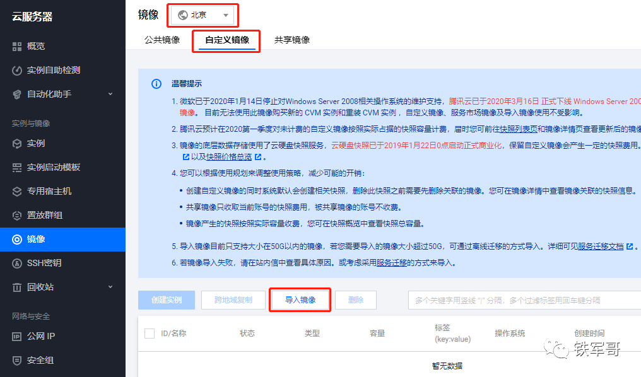641x377 pixels.
Task: Click the 操作系统 column header
Action: pos(510,333)
